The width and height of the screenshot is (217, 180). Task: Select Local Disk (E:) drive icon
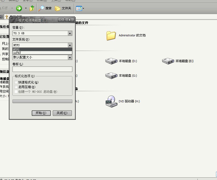[x=168, y=61]
